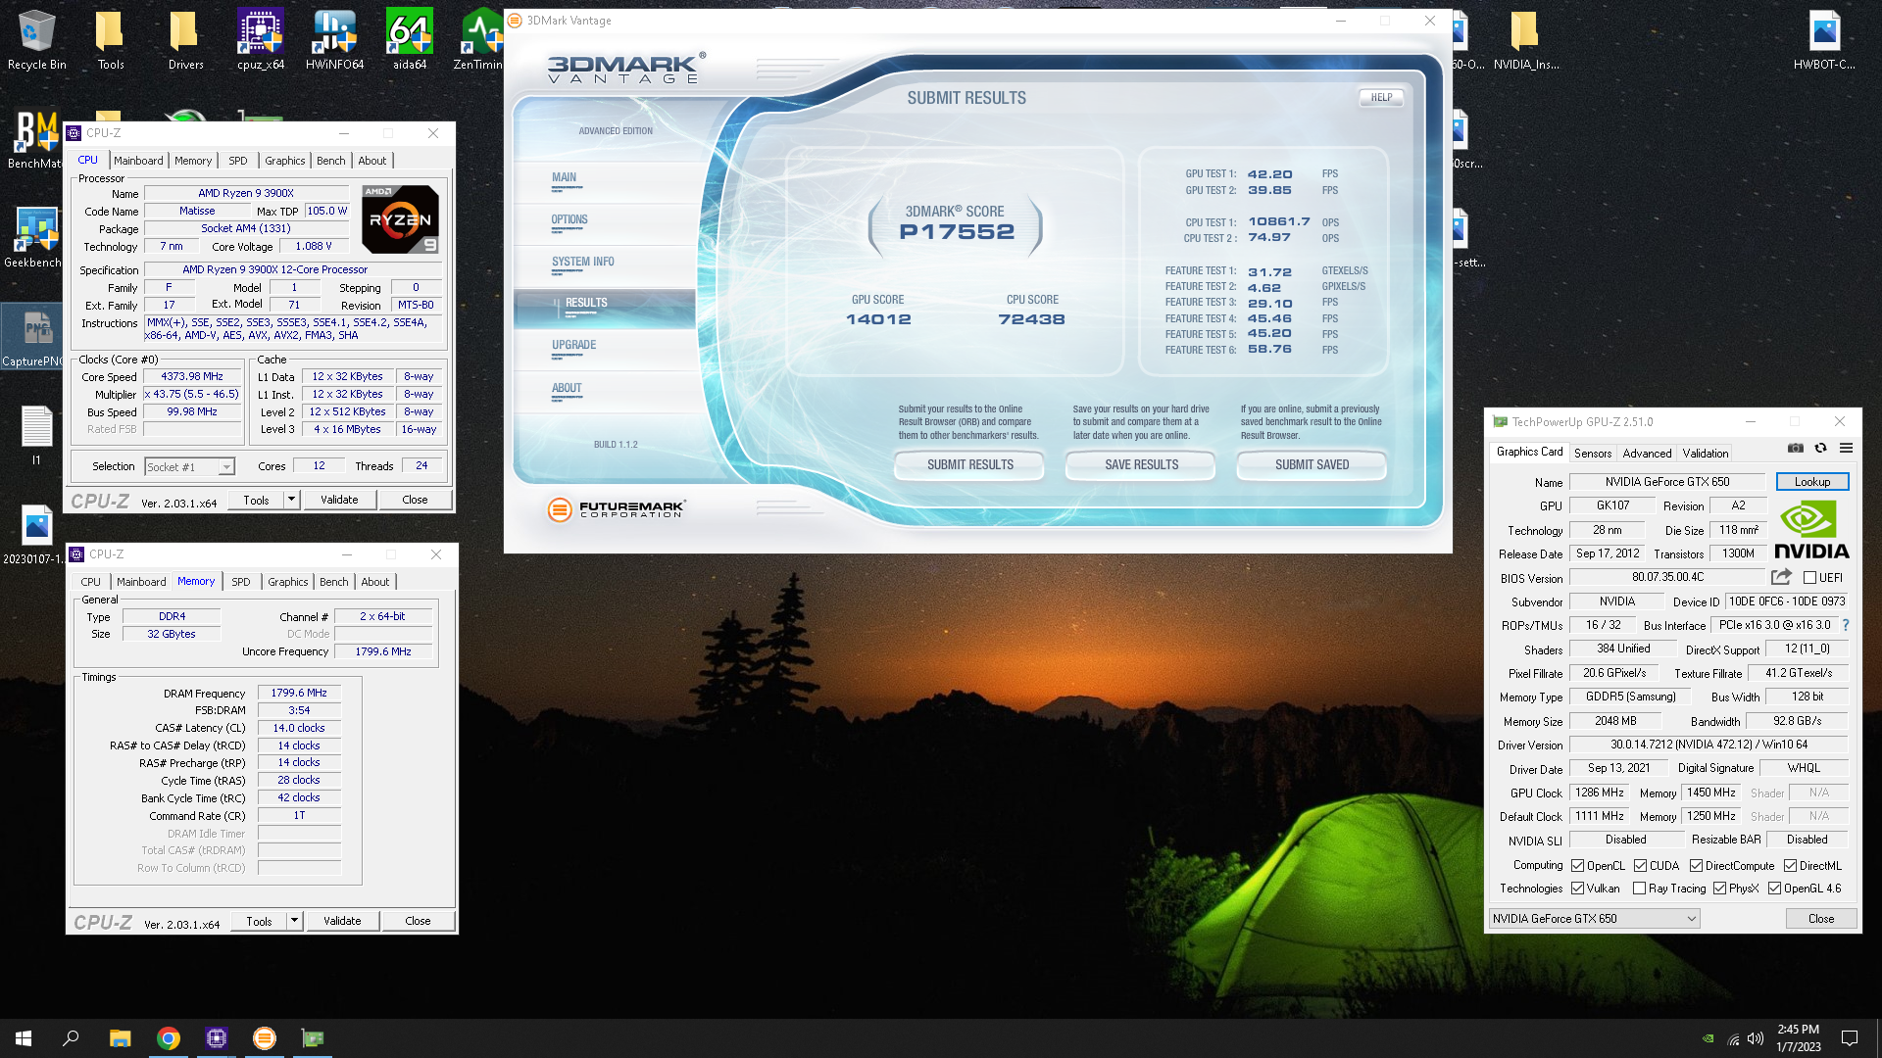This screenshot has height=1058, width=1882.
Task: Open the GPU selection dropdown in GPU-Z
Action: tap(1594, 919)
